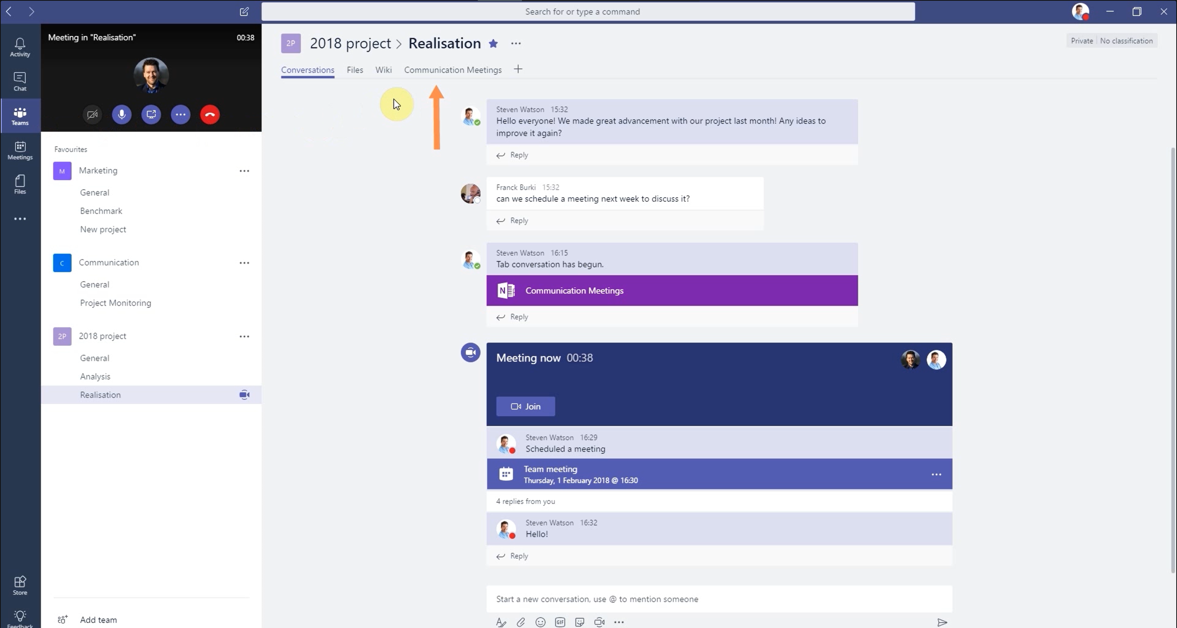Open Realisation channel in the team list
Viewport: 1177px width, 628px height.
click(151, 395)
